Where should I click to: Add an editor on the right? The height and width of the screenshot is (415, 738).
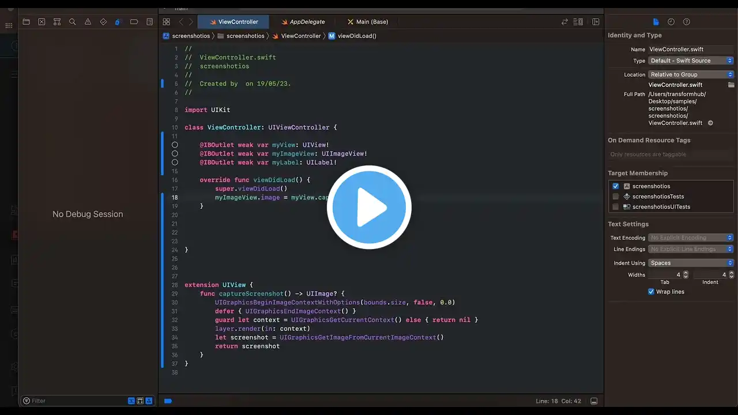coord(596,22)
